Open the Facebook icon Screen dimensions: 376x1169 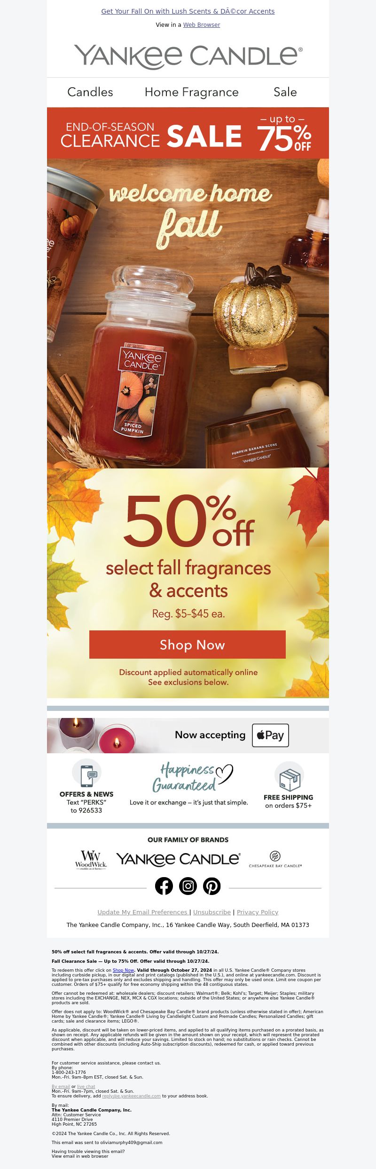click(x=164, y=886)
